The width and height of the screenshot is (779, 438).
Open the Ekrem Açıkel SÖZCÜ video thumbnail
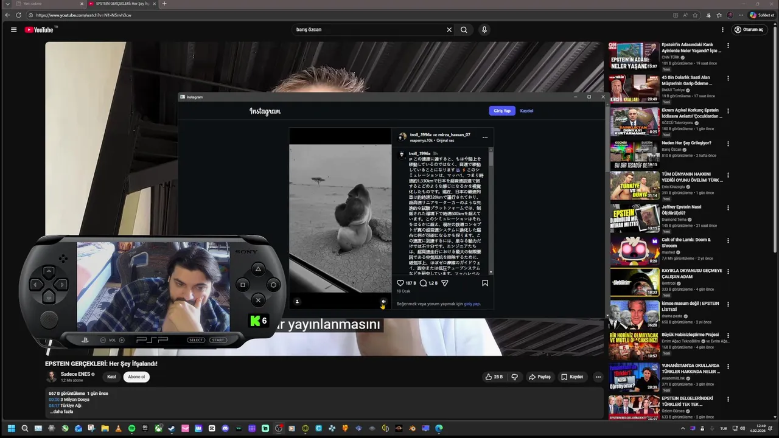click(x=634, y=121)
